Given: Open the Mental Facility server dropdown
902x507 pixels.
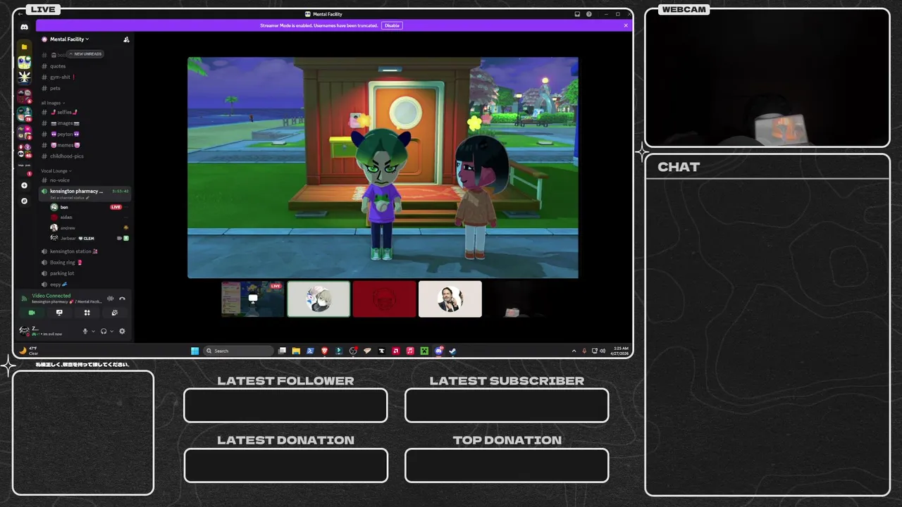Looking at the screenshot, I should coord(69,39).
